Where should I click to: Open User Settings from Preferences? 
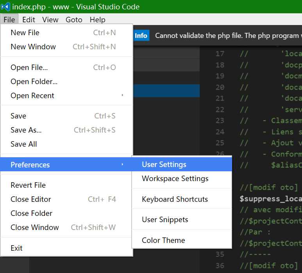click(x=182, y=164)
